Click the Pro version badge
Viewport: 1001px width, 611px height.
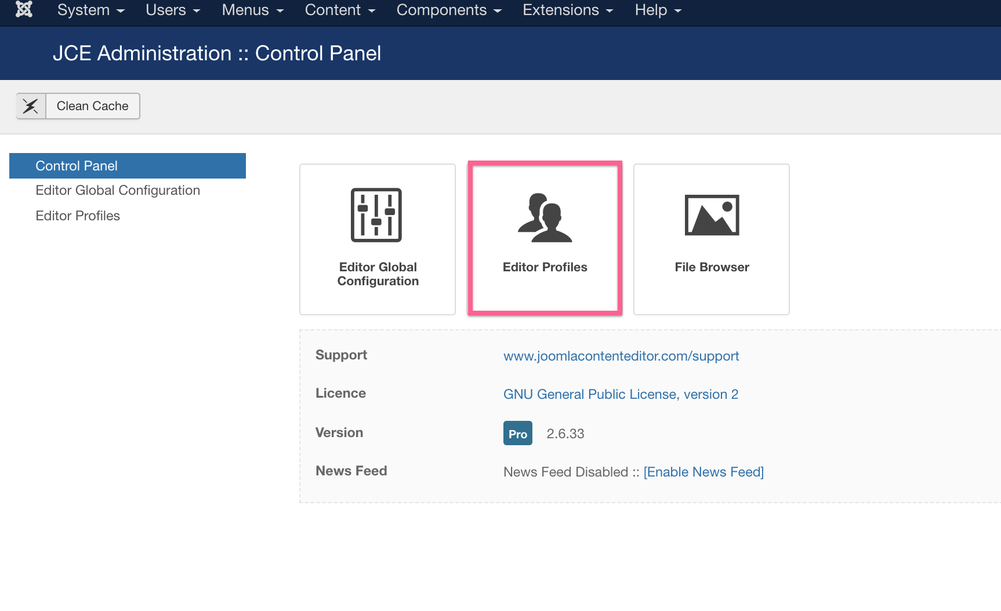[518, 434]
